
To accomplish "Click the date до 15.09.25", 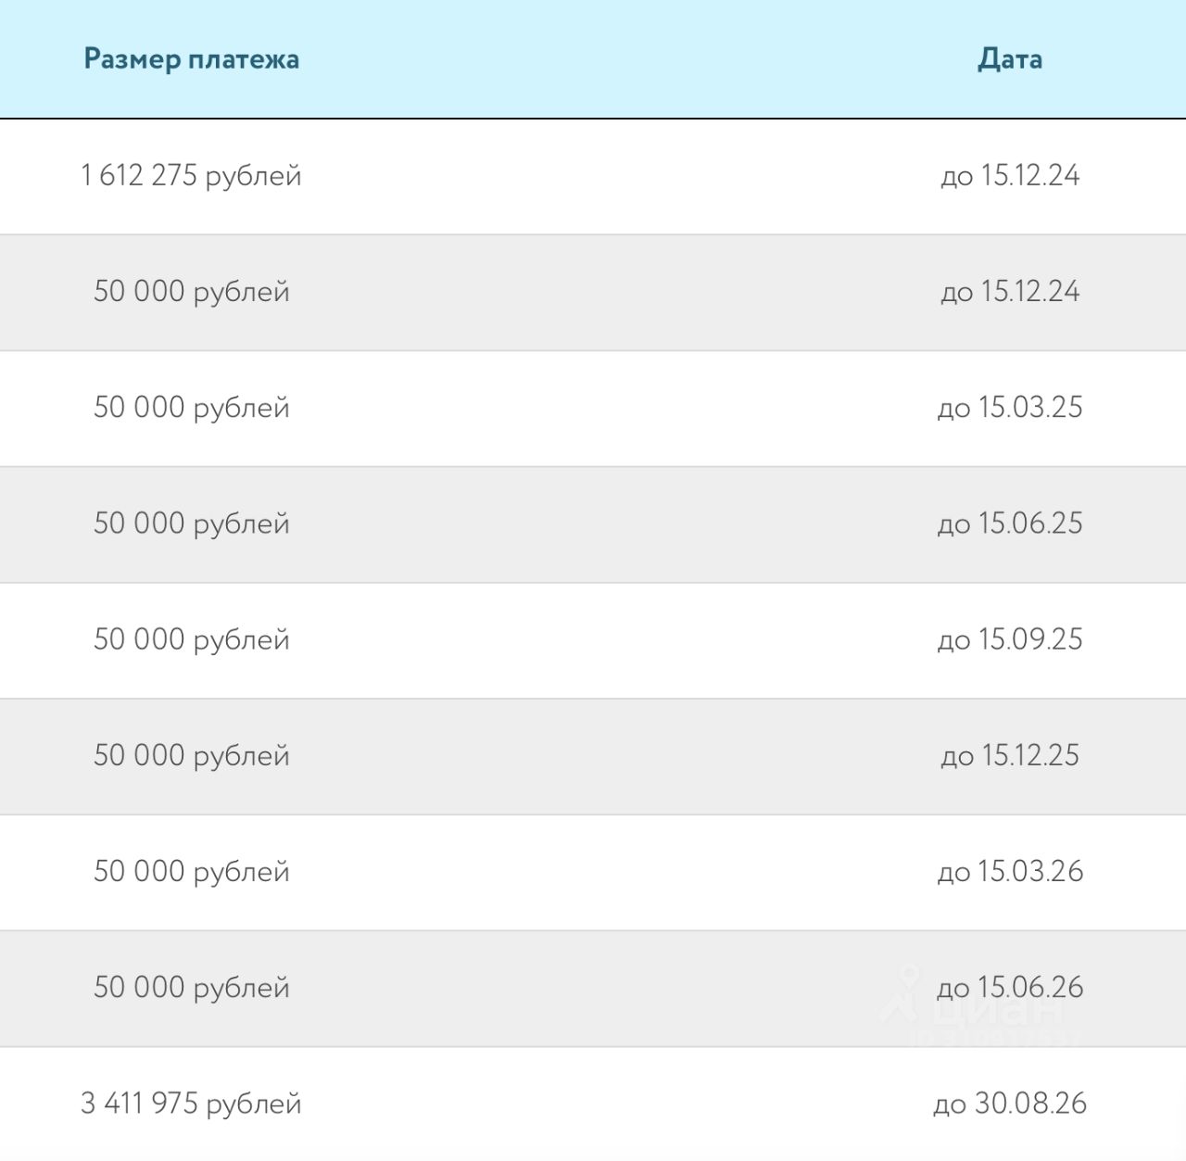I will click(x=1010, y=639).
